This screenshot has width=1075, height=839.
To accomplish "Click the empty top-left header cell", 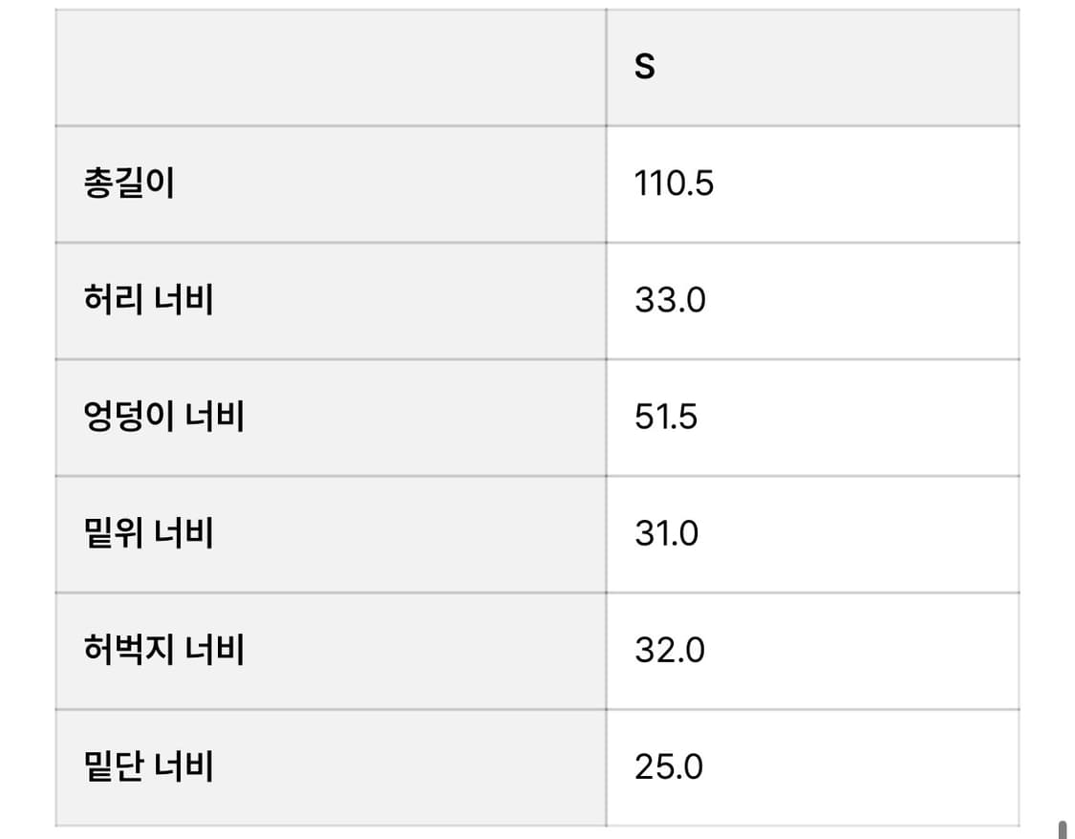I will 330,68.
